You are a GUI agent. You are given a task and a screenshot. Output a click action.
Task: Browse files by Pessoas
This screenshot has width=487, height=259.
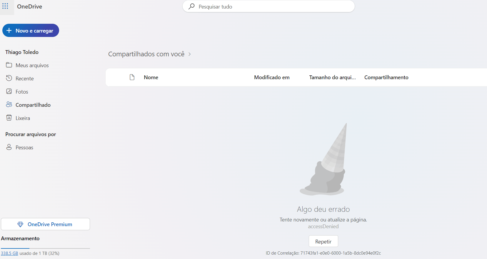point(24,147)
